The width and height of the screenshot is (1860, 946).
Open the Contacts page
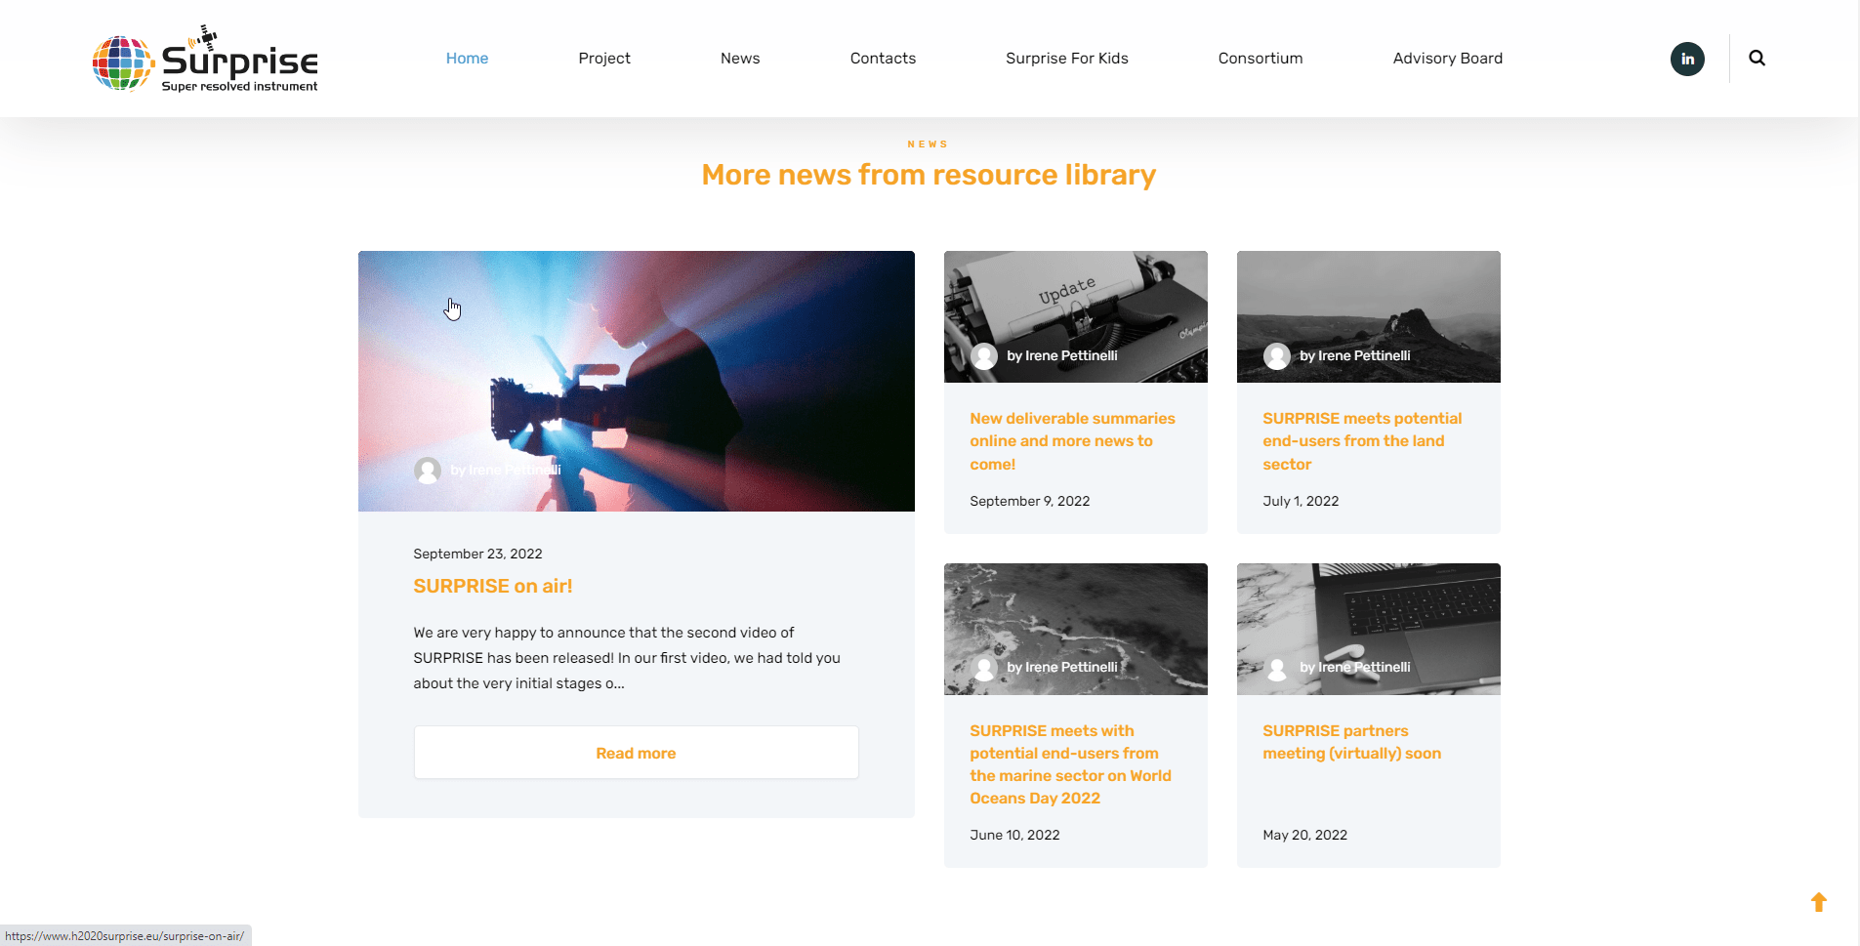tap(883, 59)
